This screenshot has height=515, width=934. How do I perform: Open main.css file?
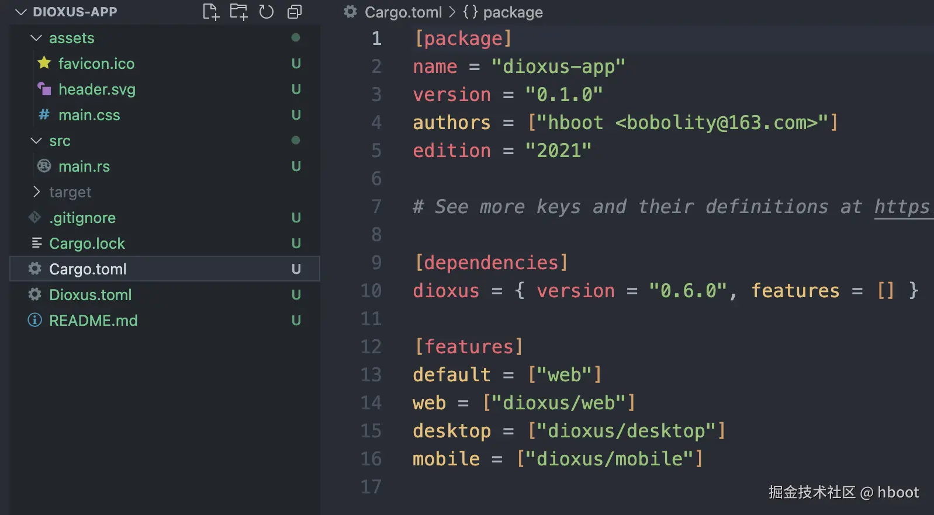pyautogui.click(x=89, y=115)
